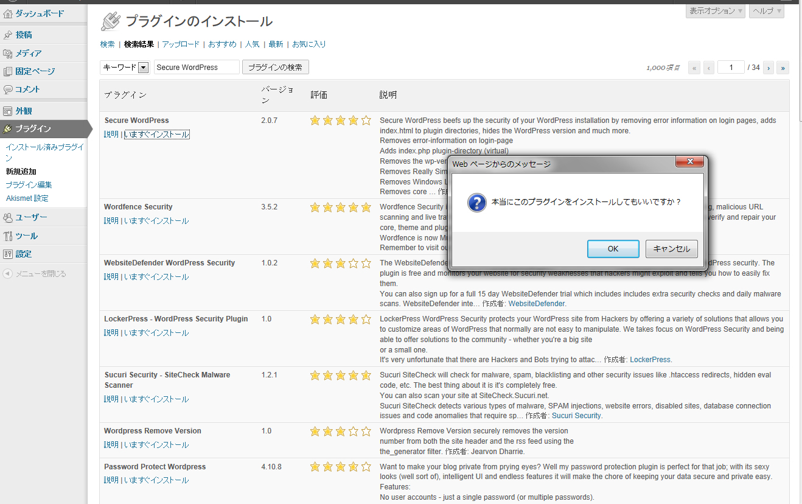Click 説明 link for WebsiteDefender WordPress Security
This screenshot has height=504, width=802.
111,277
